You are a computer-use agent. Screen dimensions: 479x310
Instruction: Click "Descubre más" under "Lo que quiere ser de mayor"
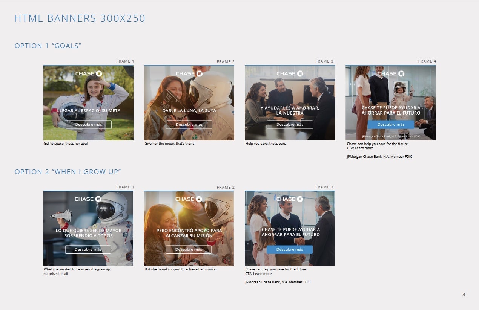click(x=88, y=249)
